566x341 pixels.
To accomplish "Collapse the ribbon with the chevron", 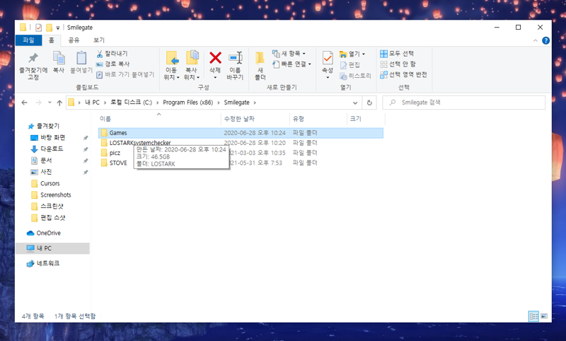I will (536, 40).
